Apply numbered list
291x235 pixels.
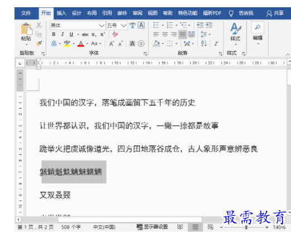click(170, 25)
